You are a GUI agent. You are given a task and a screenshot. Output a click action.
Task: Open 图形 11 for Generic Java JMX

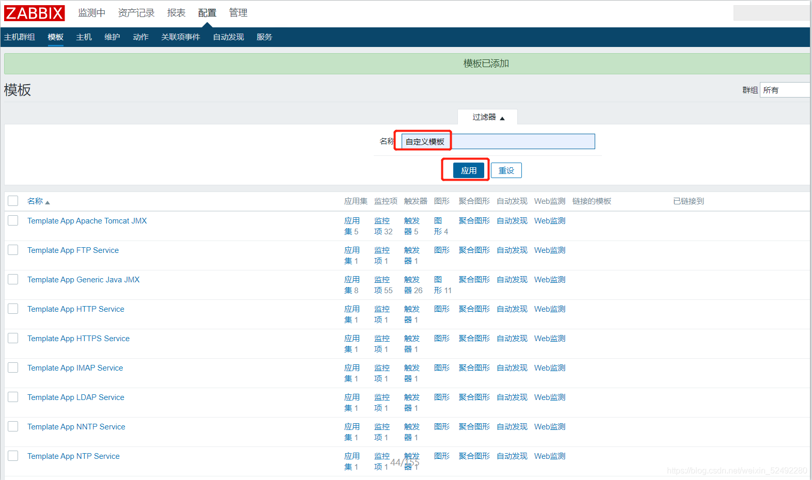442,285
